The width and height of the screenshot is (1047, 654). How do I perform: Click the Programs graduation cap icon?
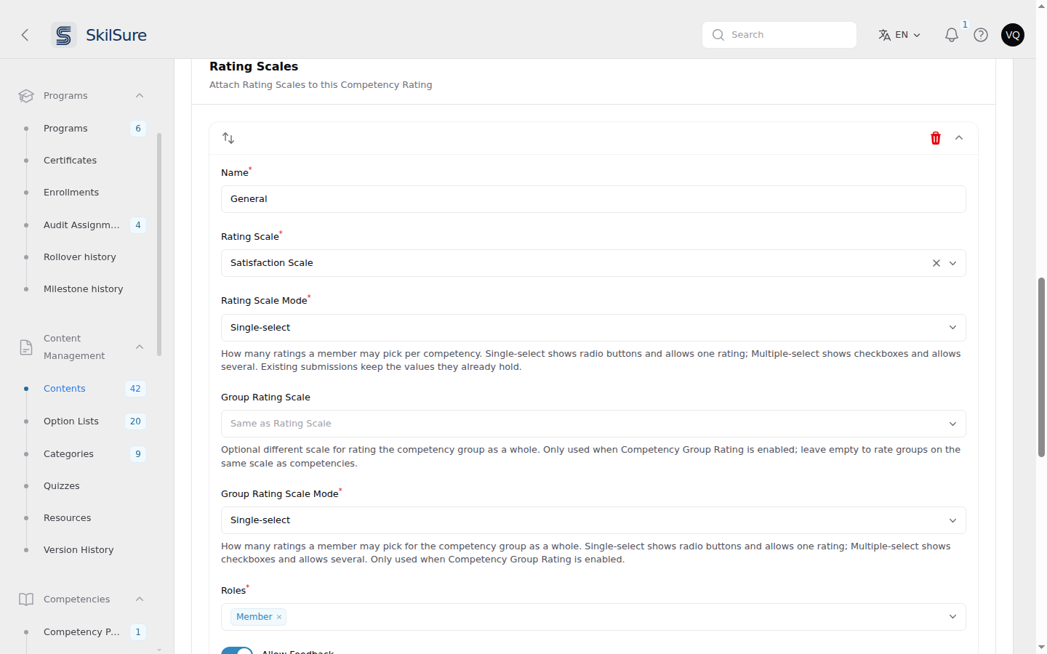(x=26, y=96)
